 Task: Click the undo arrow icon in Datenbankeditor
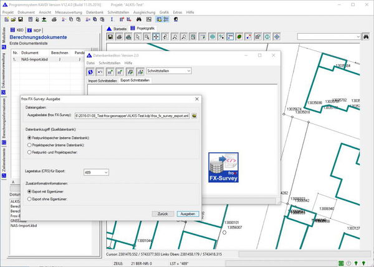tap(100, 71)
